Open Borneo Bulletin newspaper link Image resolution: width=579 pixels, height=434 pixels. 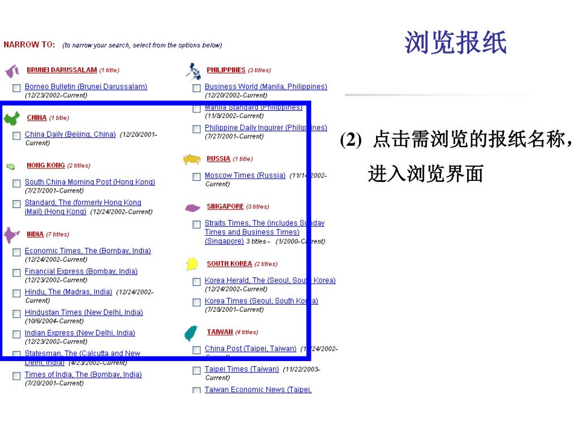[86, 86]
